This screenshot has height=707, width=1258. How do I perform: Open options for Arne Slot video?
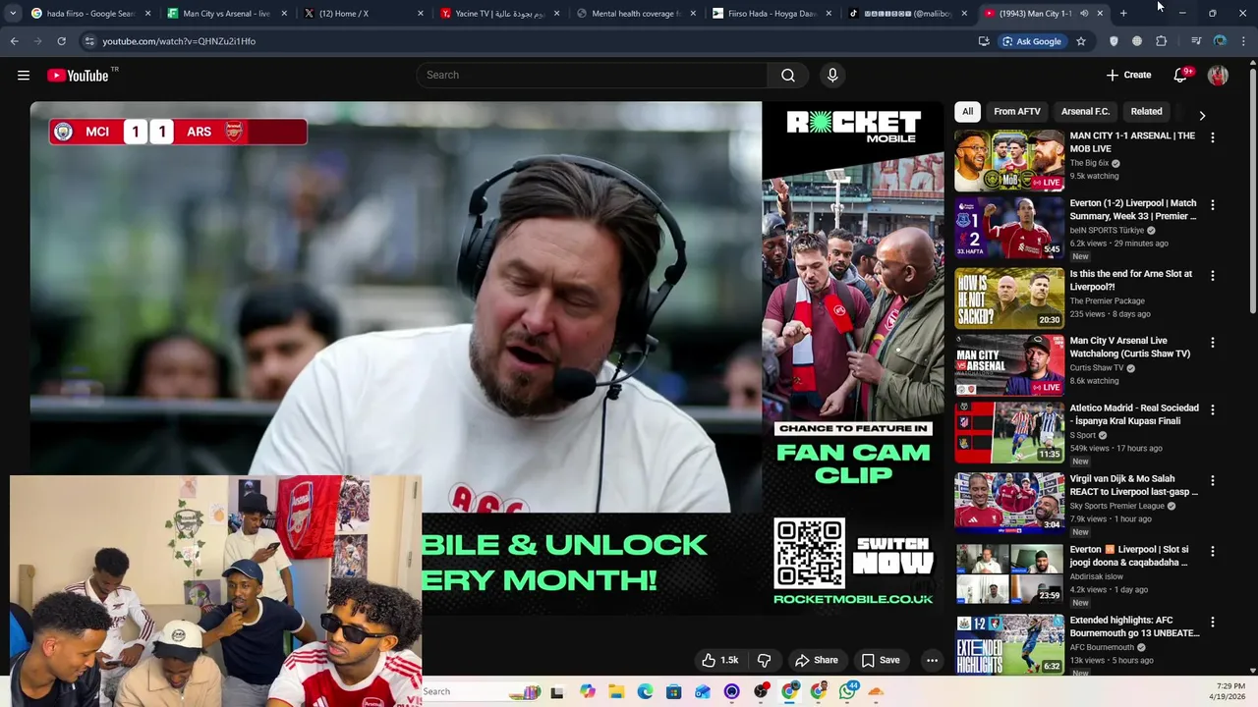tap(1213, 276)
